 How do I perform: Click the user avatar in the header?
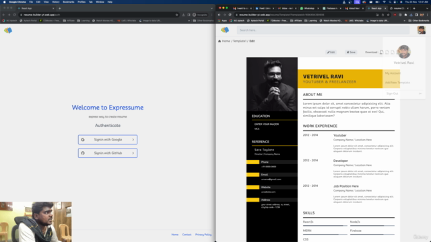pyautogui.click(x=422, y=30)
